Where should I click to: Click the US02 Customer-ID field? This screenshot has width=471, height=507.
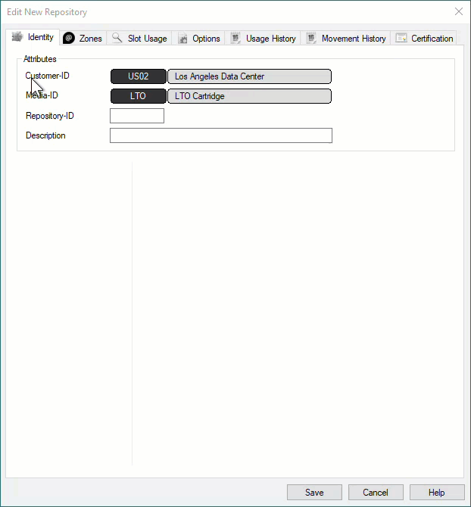click(138, 76)
